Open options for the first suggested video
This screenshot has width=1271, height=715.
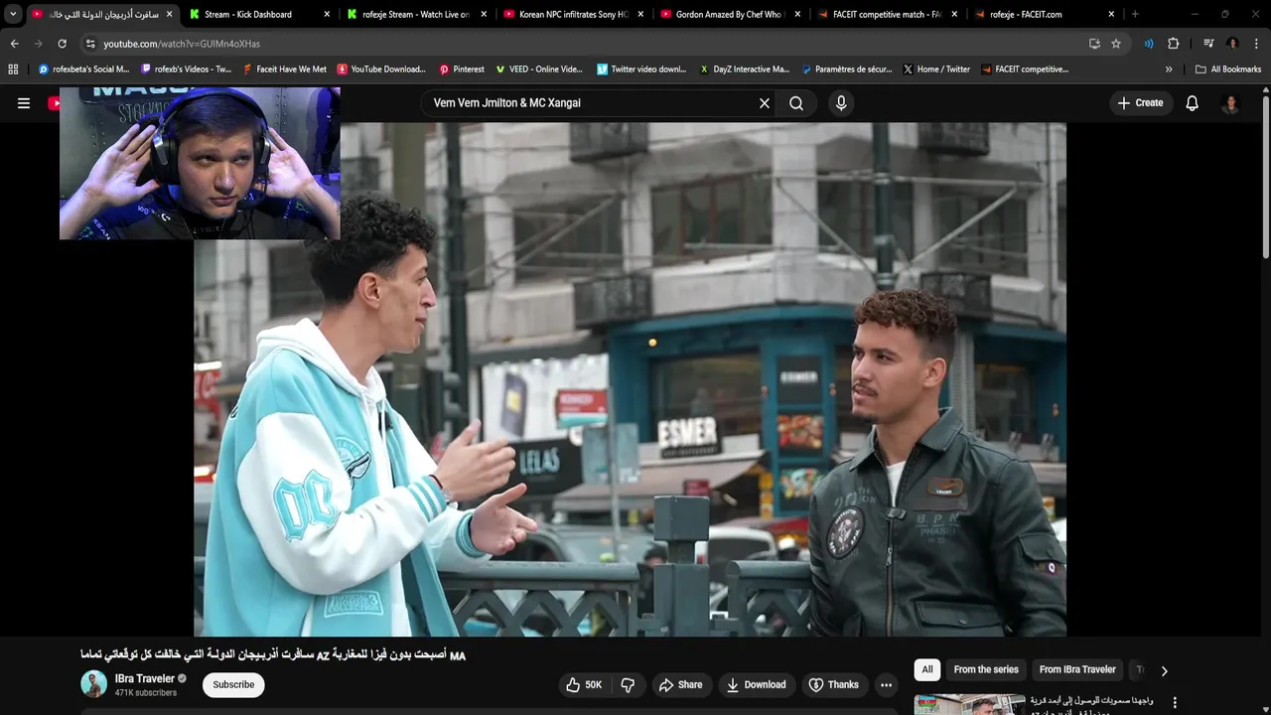pyautogui.click(x=1175, y=703)
